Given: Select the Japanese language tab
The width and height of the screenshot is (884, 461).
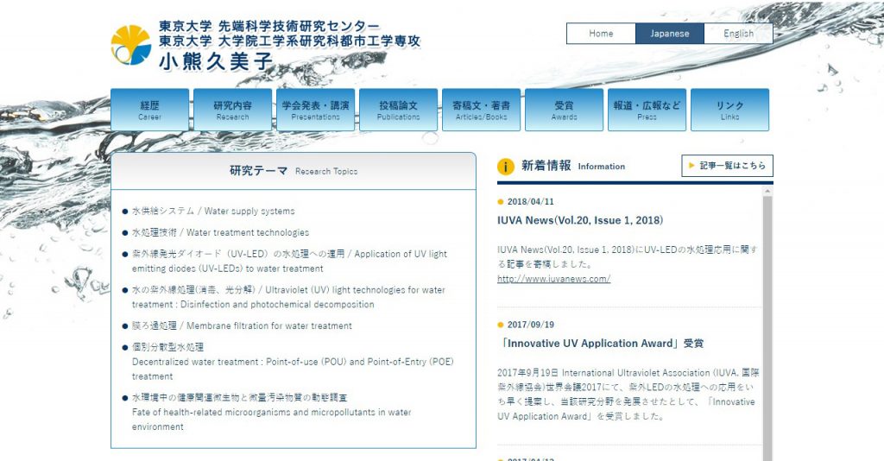Looking at the screenshot, I should click(x=670, y=34).
